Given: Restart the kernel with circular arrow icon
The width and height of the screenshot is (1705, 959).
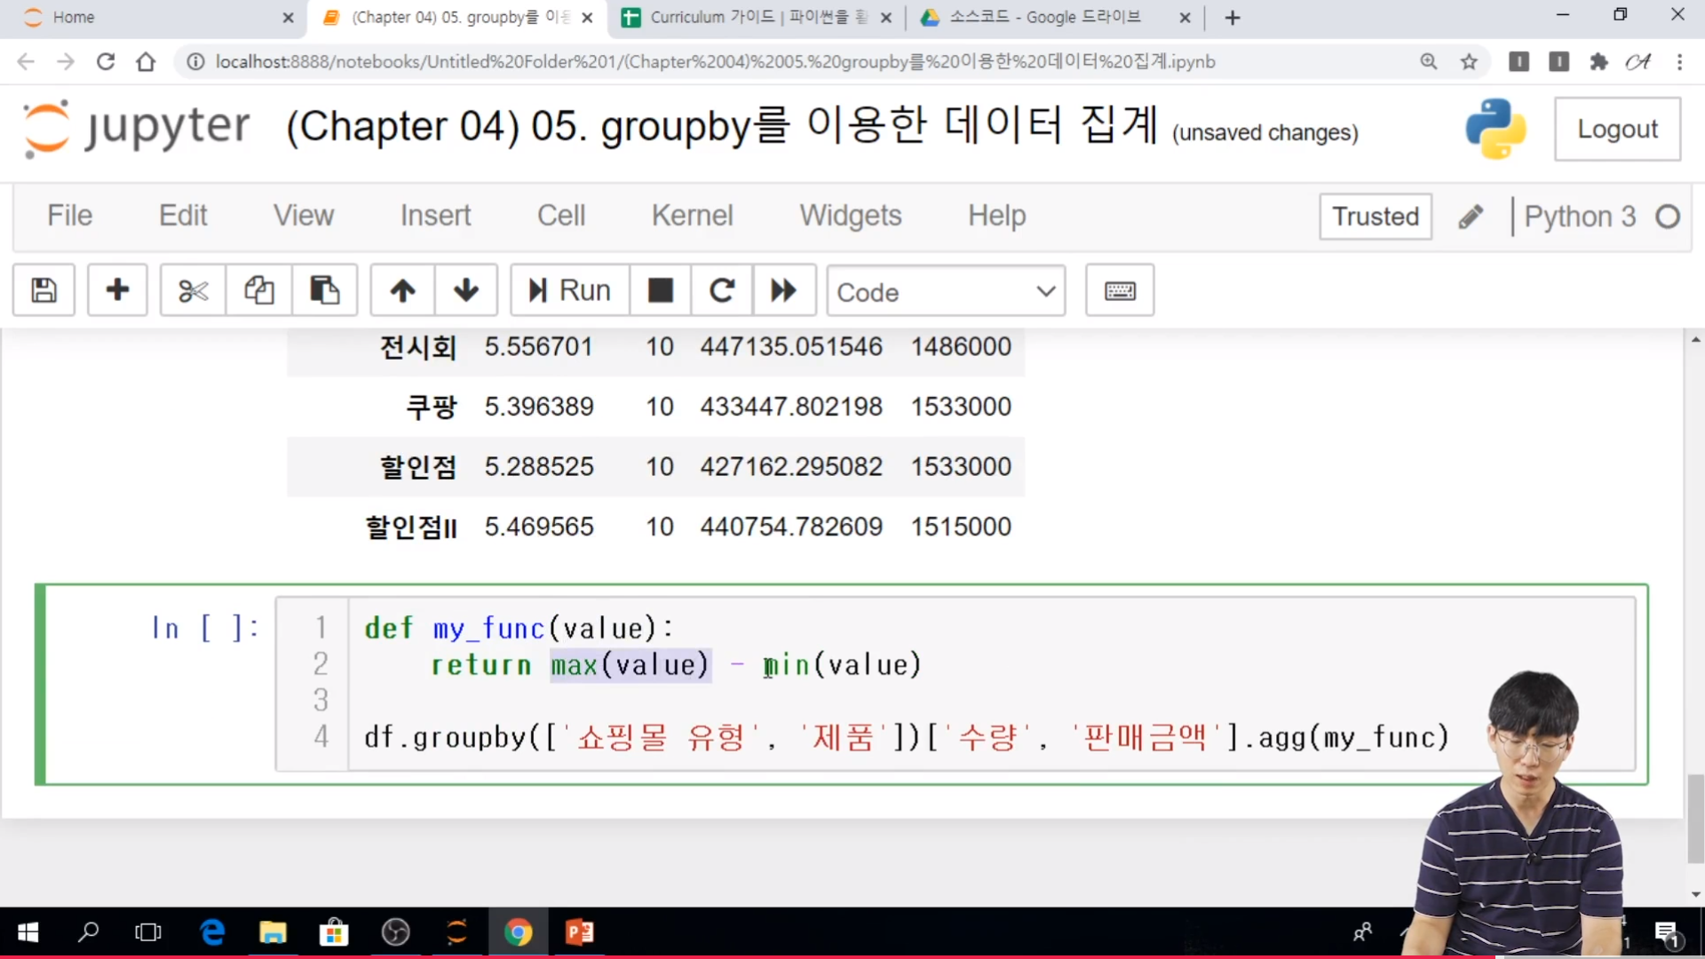Looking at the screenshot, I should tap(721, 290).
